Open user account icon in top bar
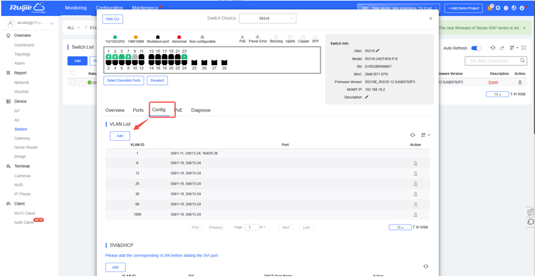This screenshot has width=535, height=278. [522, 8]
